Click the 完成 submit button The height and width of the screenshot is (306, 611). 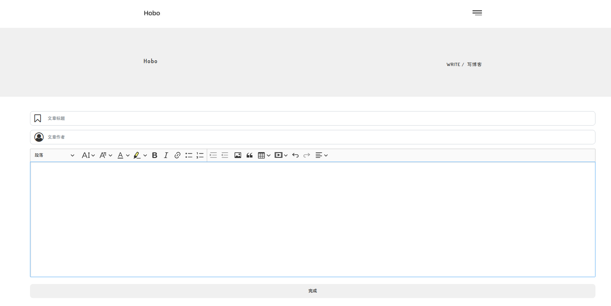click(313, 291)
